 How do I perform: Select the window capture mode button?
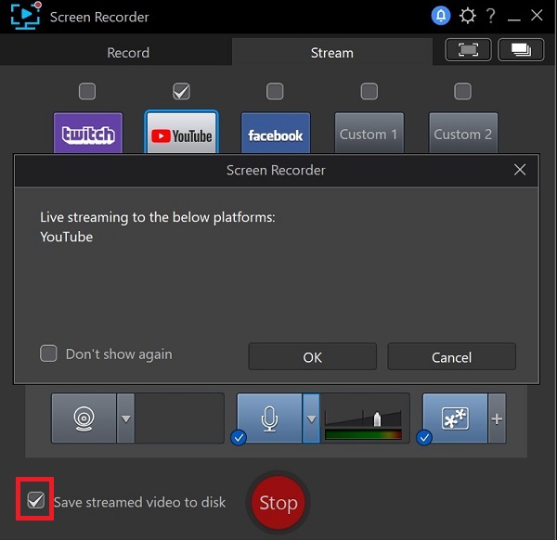(x=521, y=50)
